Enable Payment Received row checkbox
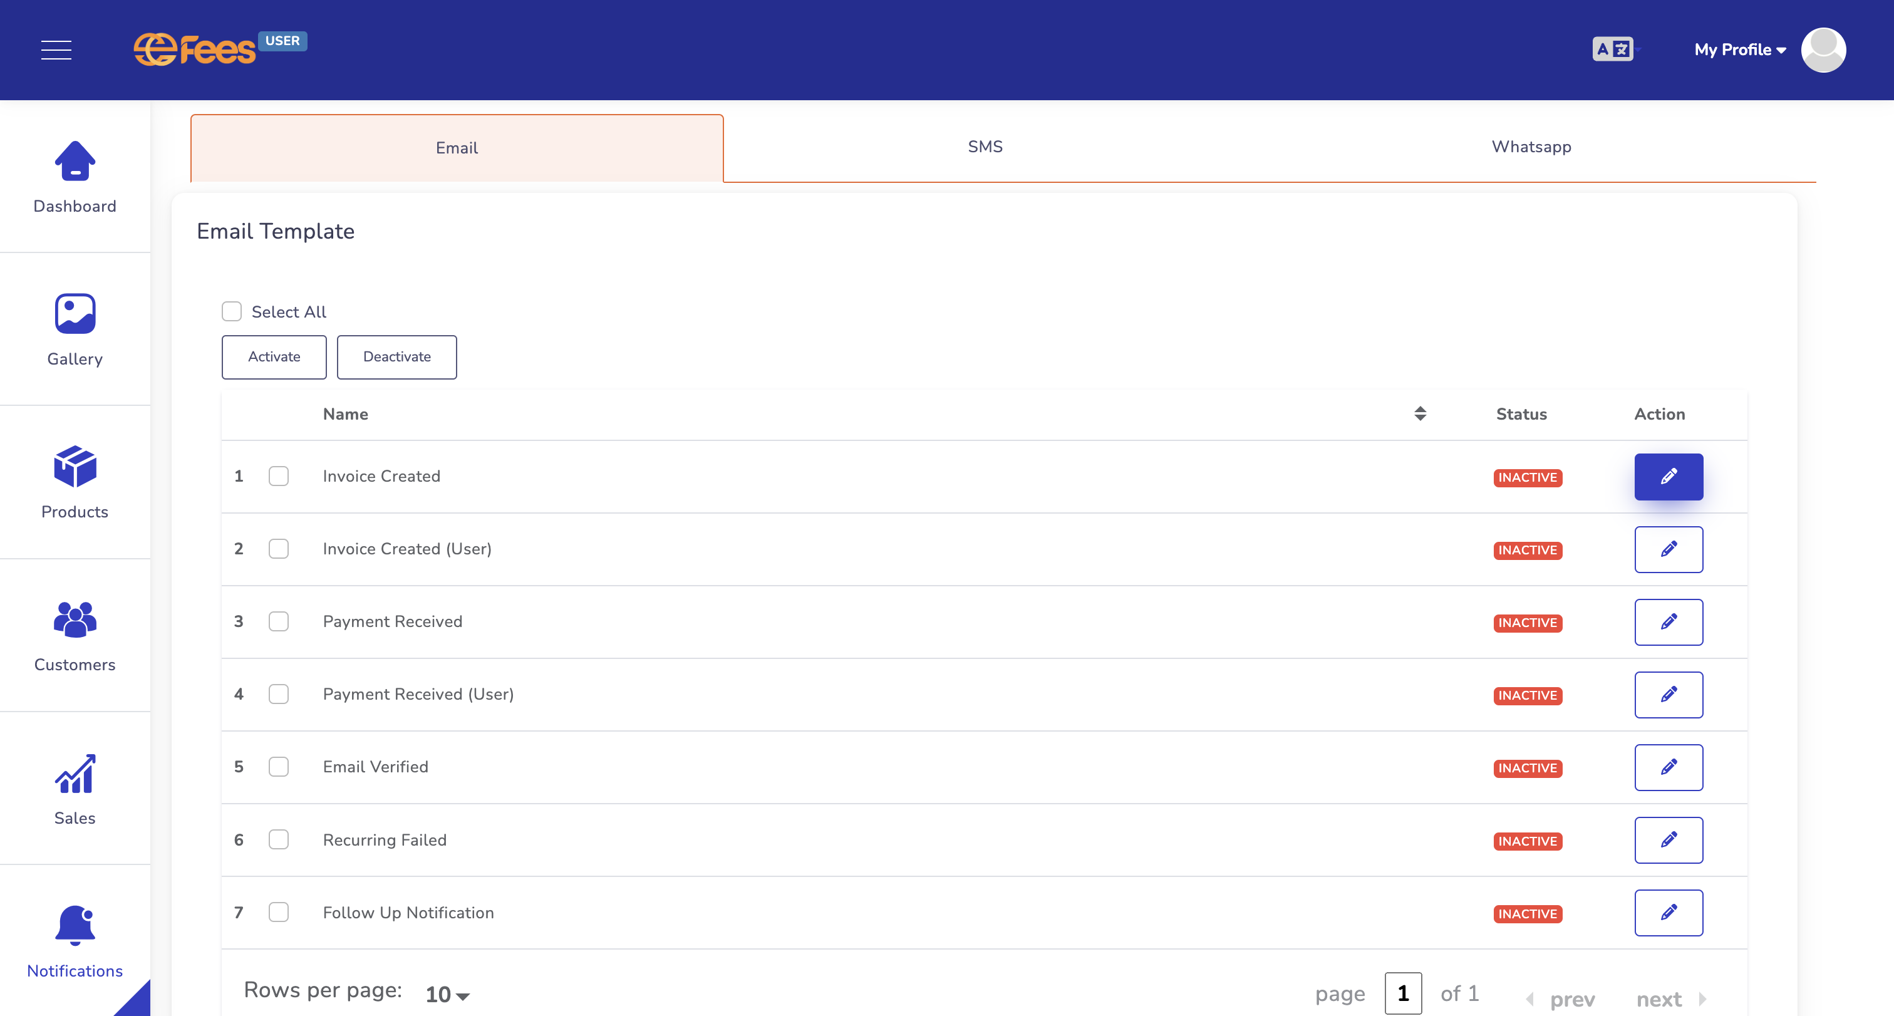 [278, 621]
